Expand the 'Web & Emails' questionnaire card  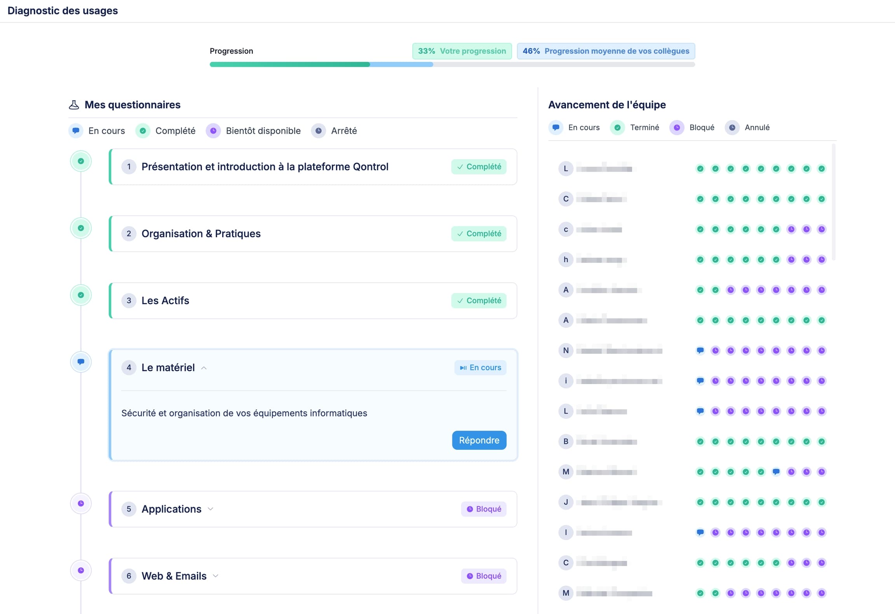[216, 576]
